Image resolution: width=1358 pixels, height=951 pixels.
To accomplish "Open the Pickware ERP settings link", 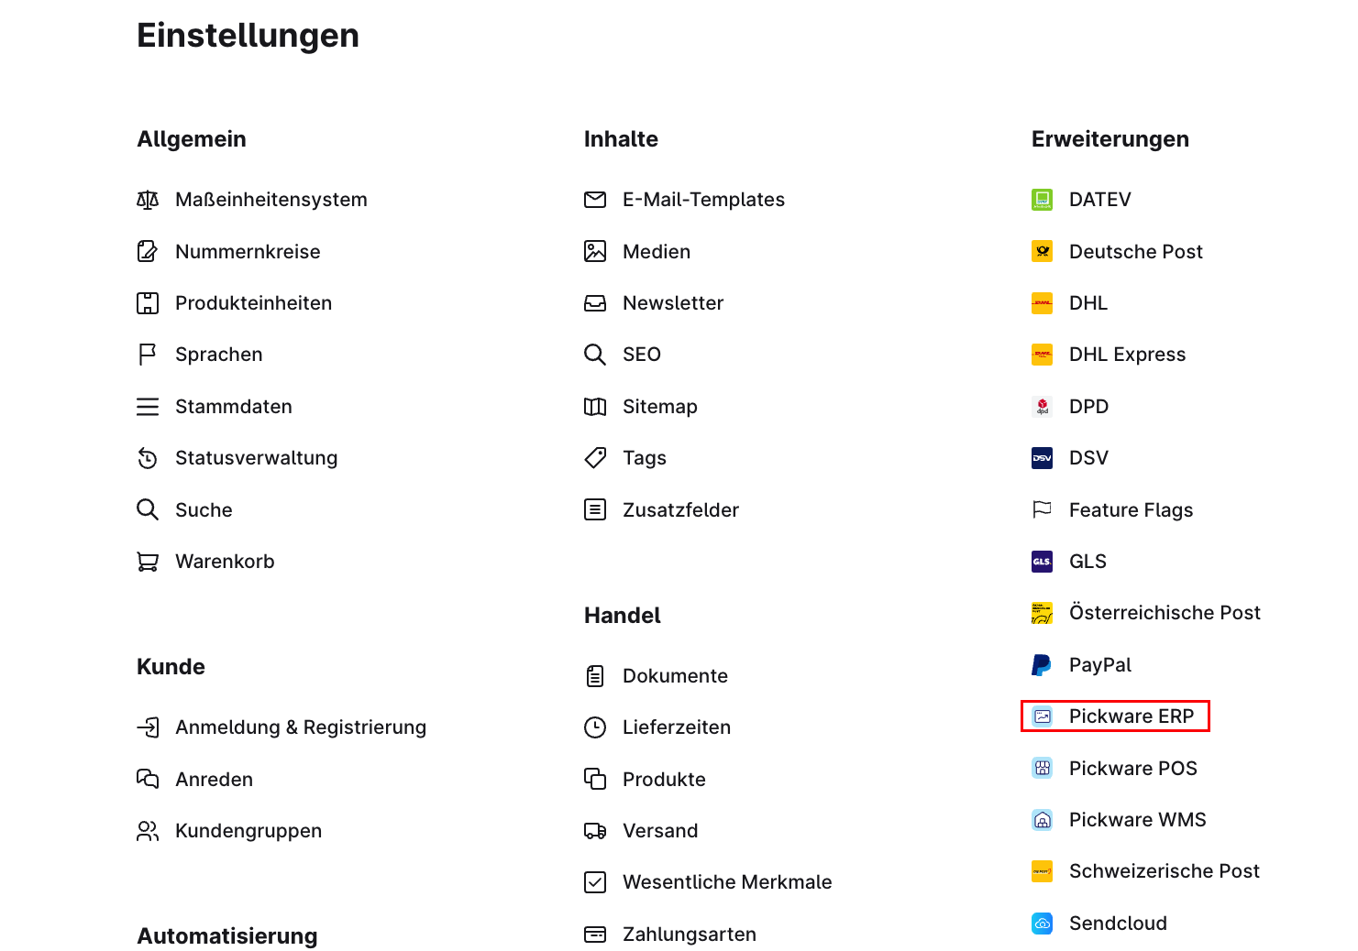I will pyautogui.click(x=1131, y=716).
